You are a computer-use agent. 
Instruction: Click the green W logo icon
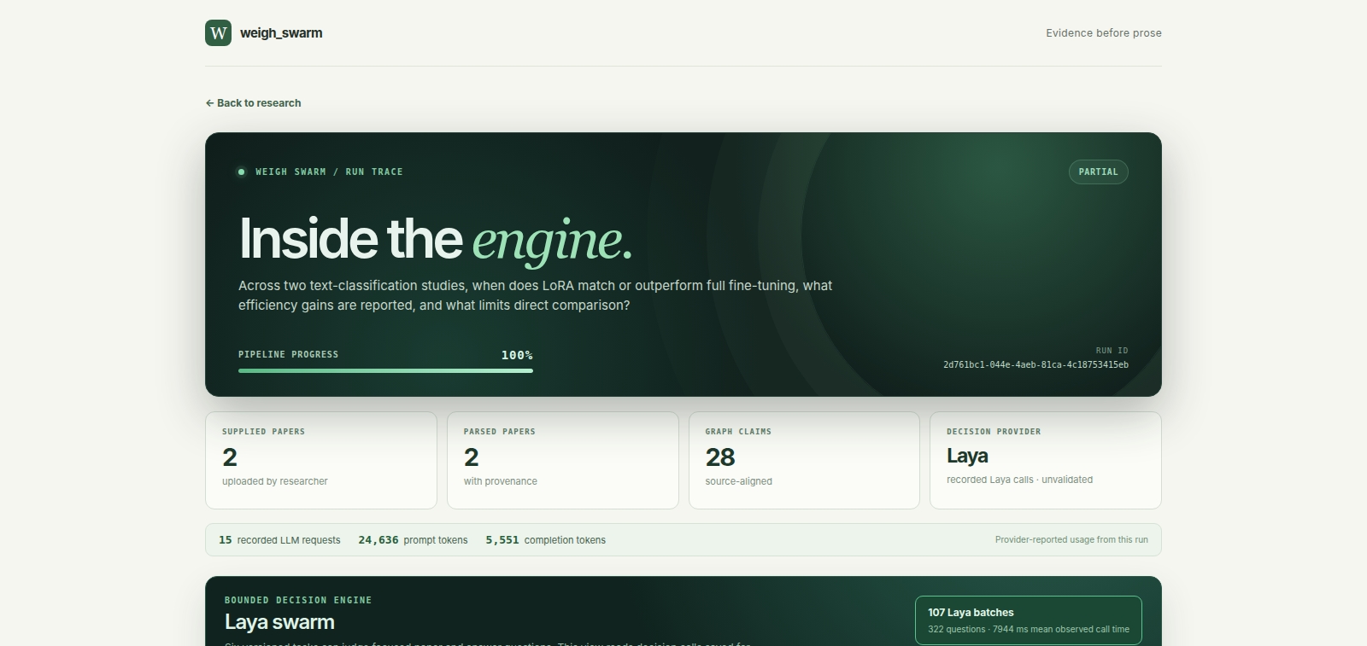click(218, 32)
